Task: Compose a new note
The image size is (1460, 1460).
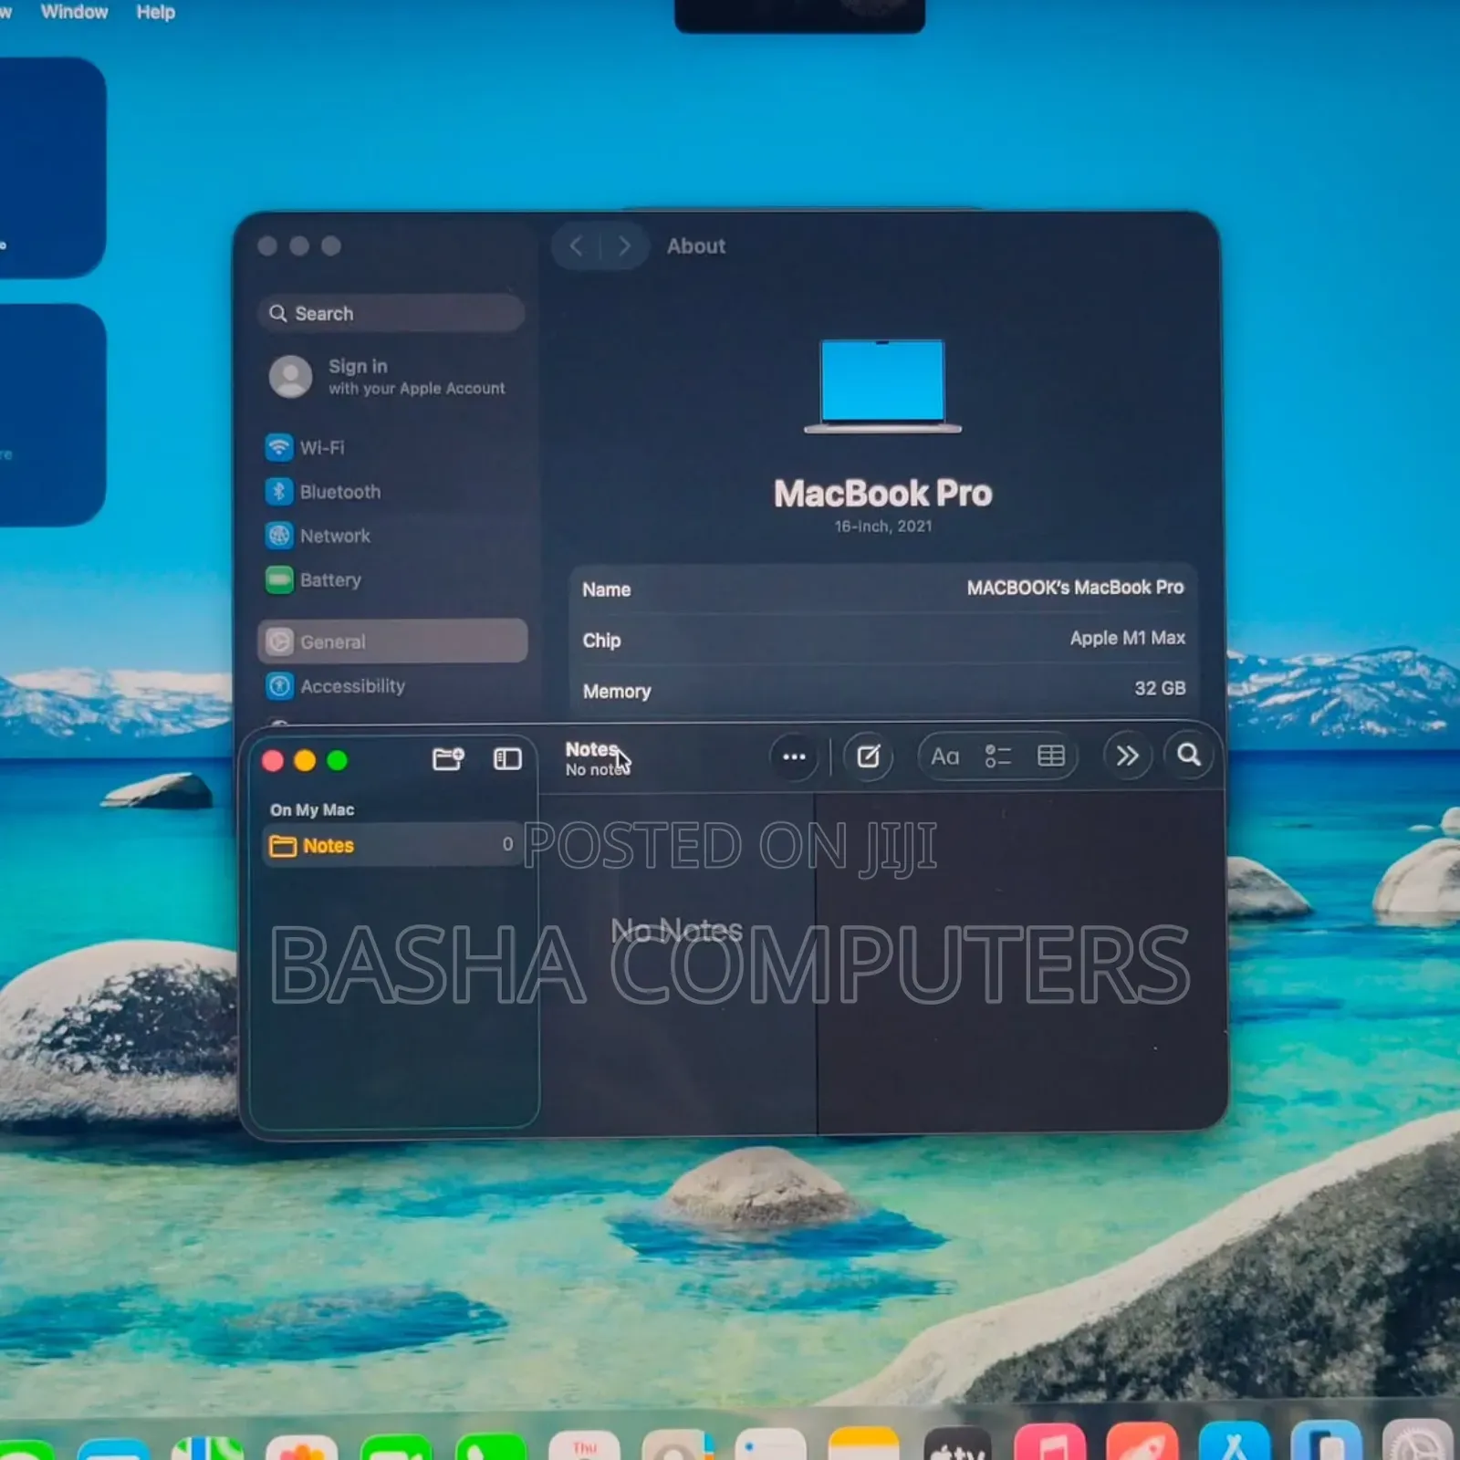Action: point(868,756)
